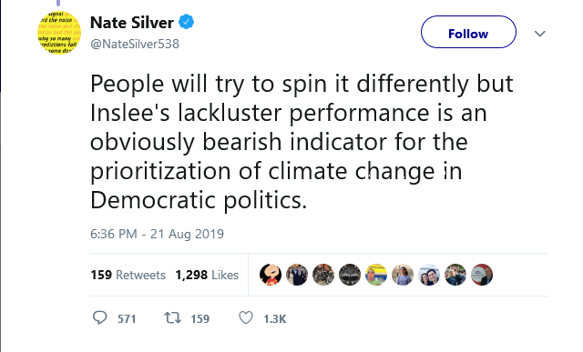Viewport: 583px width, 352px height.
Task: Click the tweet text about Inslee's performance
Action: (x=302, y=142)
